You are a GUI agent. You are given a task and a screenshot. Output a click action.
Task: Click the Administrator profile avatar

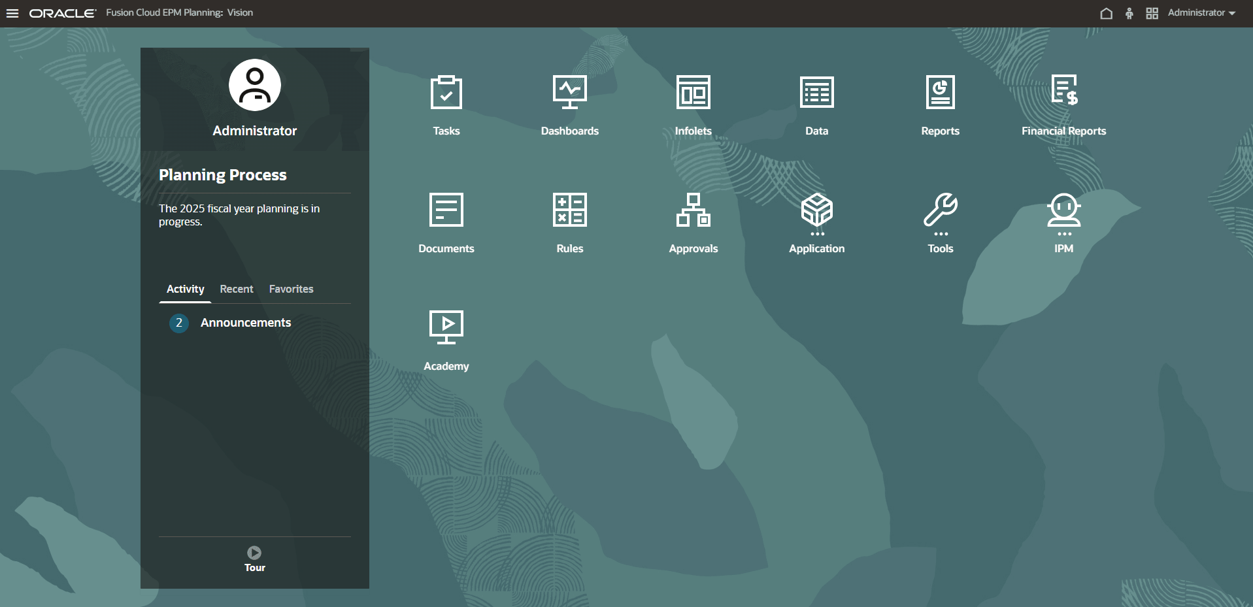[x=255, y=85]
